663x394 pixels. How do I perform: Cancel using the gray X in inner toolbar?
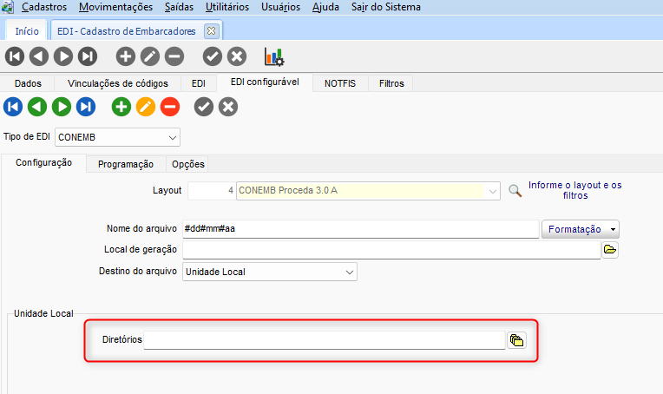click(228, 107)
